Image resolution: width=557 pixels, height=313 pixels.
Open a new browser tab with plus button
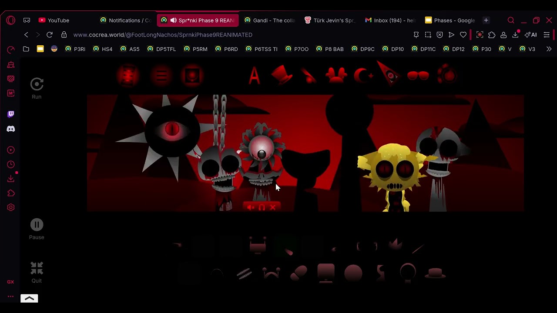pos(486,20)
